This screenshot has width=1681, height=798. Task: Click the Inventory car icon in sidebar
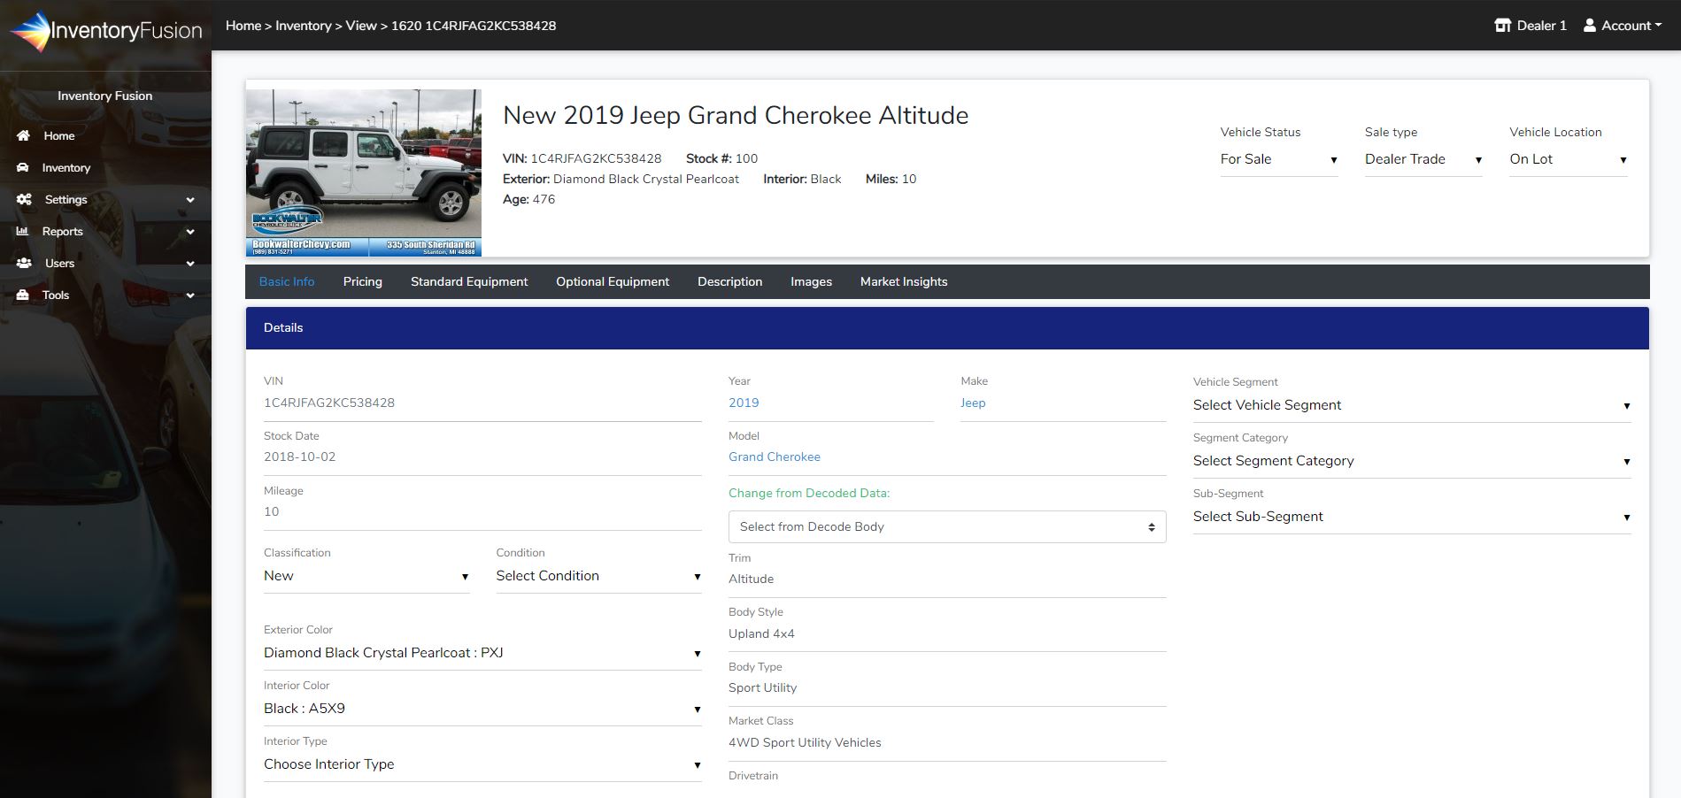click(x=23, y=167)
